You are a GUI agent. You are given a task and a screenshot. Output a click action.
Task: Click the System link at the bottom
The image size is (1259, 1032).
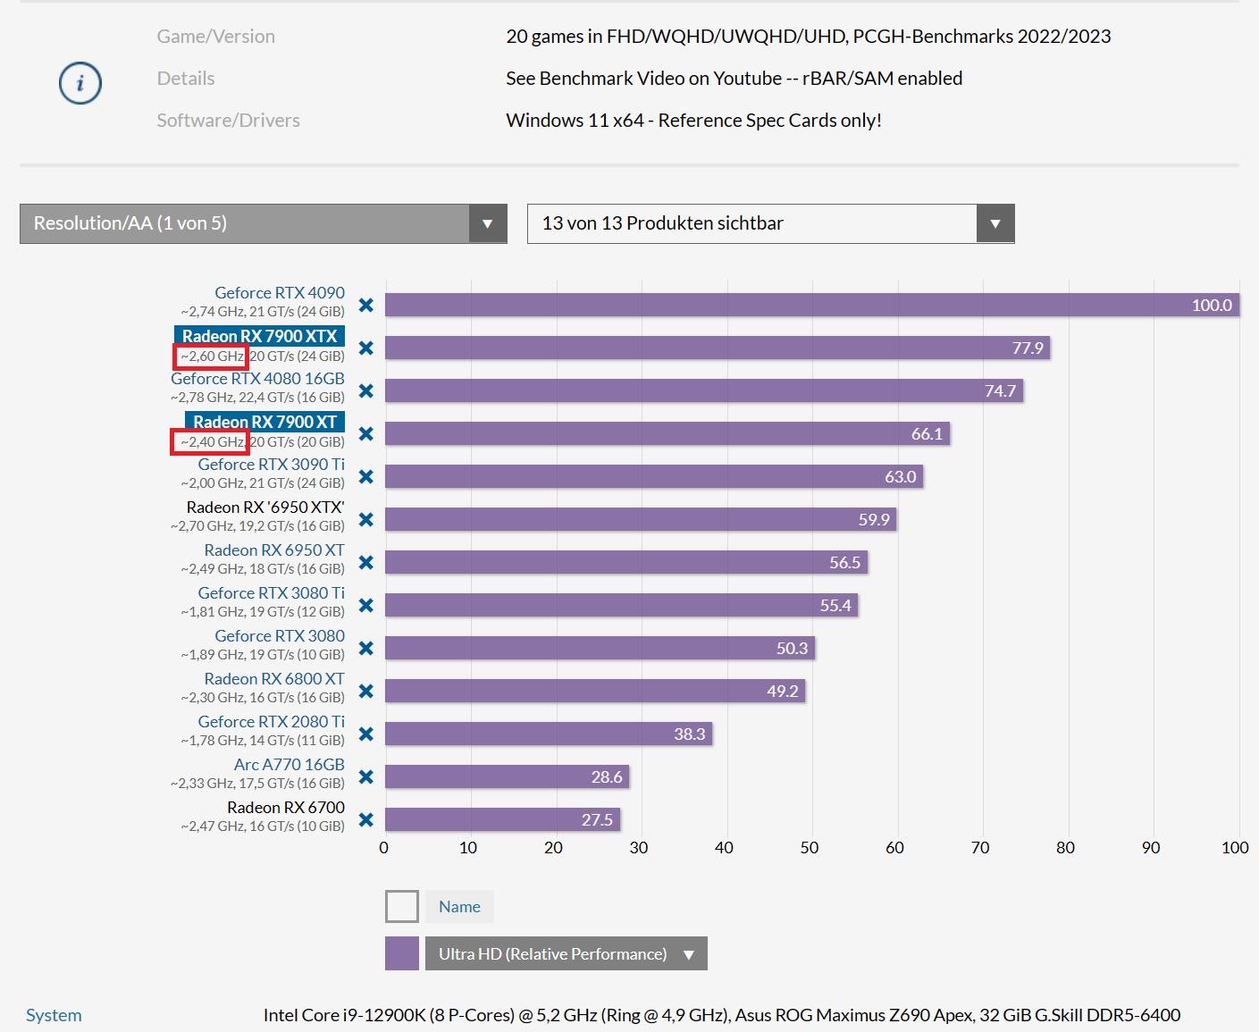[54, 1015]
